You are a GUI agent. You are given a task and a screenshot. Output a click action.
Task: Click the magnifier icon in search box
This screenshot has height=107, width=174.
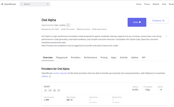tap(22, 4)
